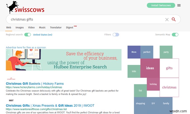Click the IWOOT favicon logo
The image size is (190, 114).
11,100
